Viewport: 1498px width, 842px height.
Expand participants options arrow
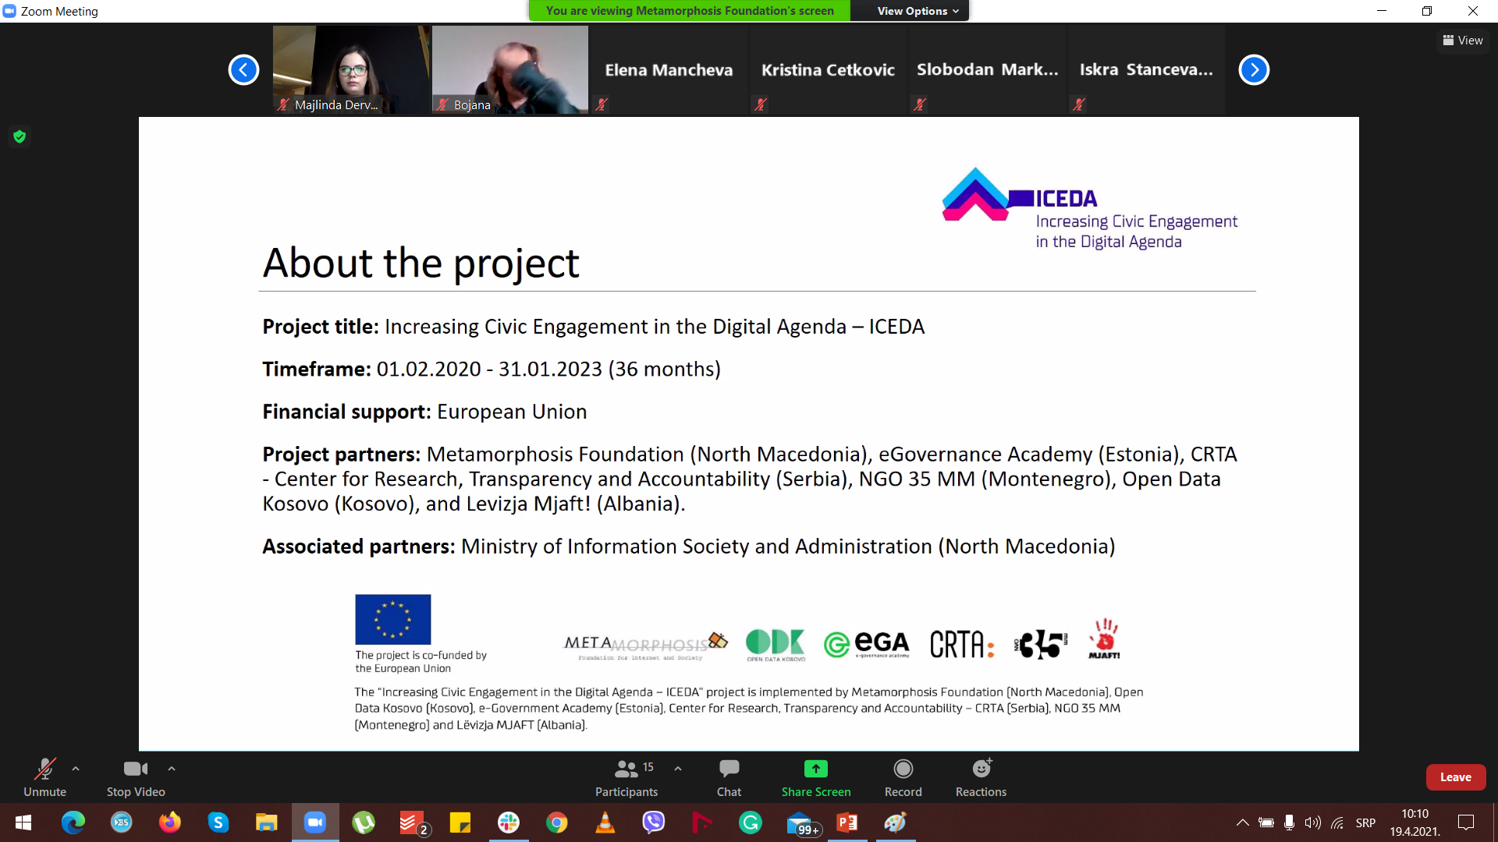tap(678, 769)
